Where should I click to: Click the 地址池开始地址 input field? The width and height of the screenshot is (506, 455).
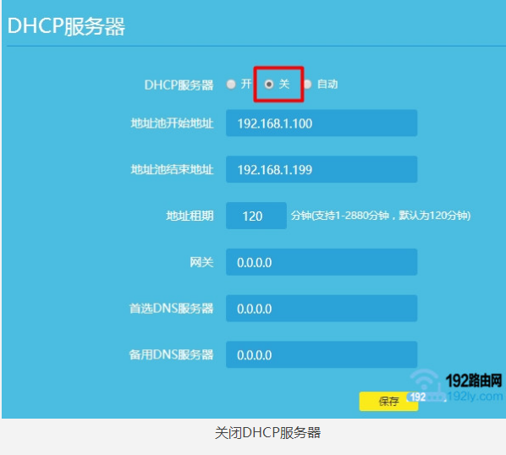coord(322,123)
